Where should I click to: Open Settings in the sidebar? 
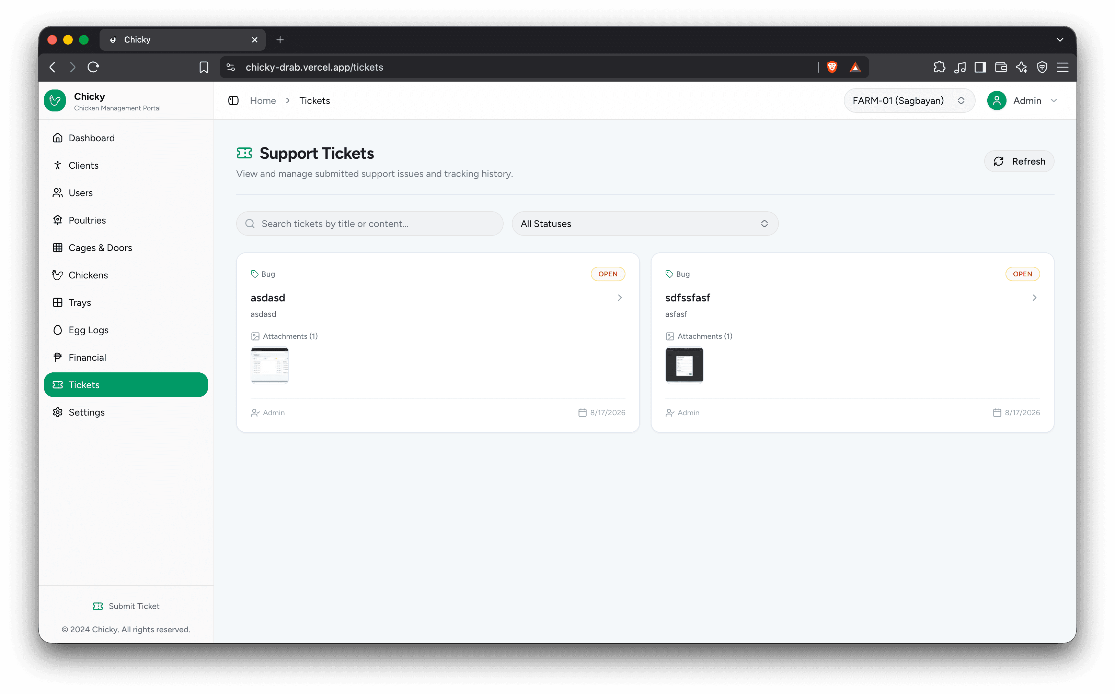[x=126, y=412]
